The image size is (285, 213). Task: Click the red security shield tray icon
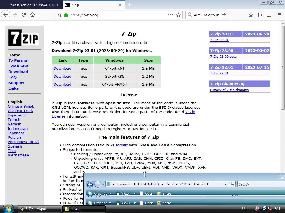[257, 209]
